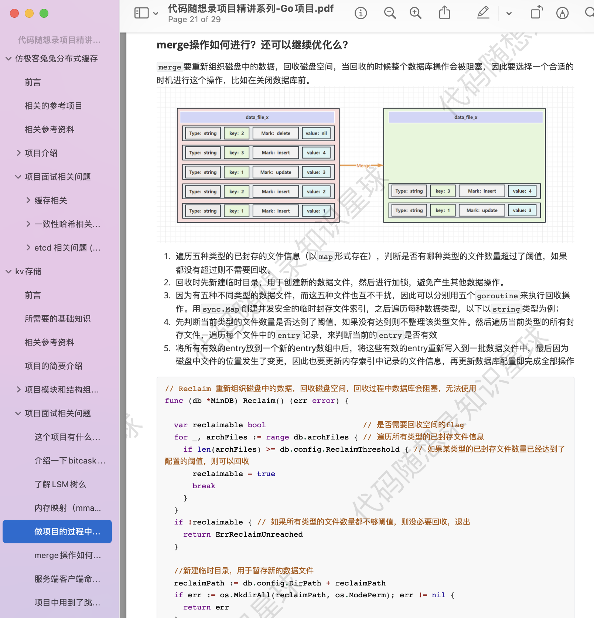Expand the 缓存相关 outline item
Image resolution: width=594 pixels, height=618 pixels.
28,200
